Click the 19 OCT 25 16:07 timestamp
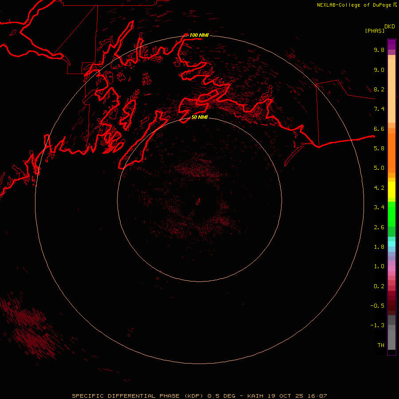The width and height of the screenshot is (399, 399). [297, 396]
